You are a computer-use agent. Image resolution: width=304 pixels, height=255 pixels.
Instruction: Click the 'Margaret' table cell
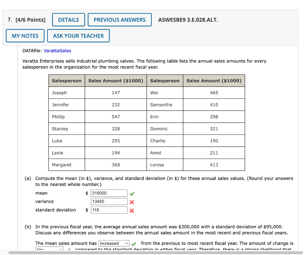(x=67, y=165)
